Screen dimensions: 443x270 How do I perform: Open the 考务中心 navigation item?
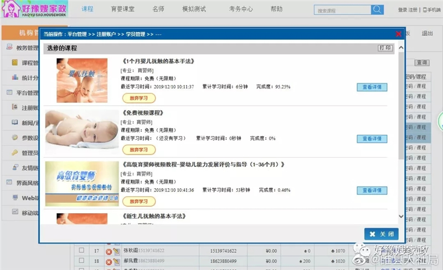241,9
